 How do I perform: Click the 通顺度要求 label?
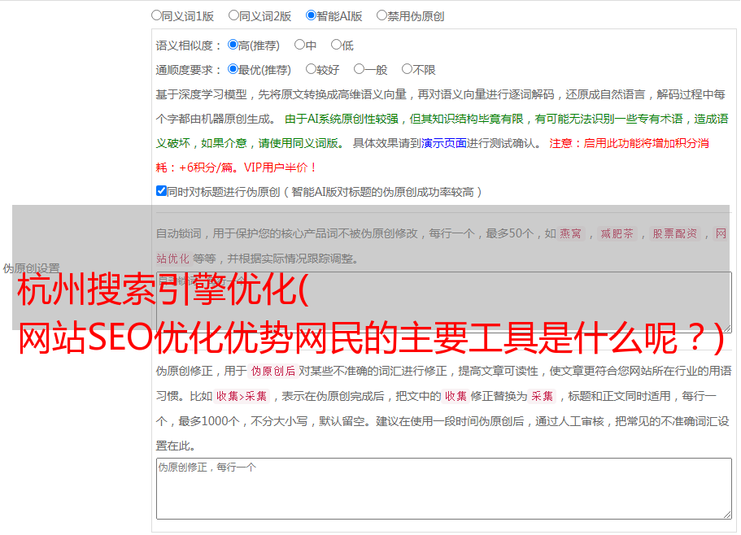click(189, 71)
